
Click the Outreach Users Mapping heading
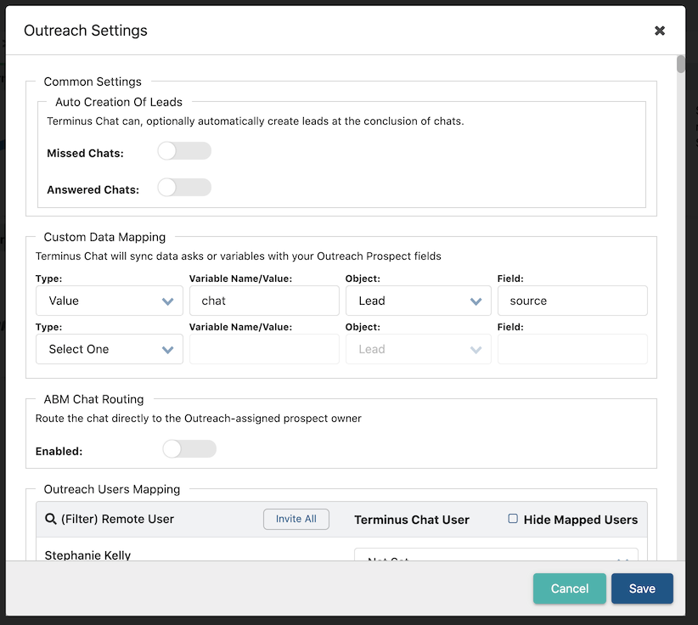112,489
